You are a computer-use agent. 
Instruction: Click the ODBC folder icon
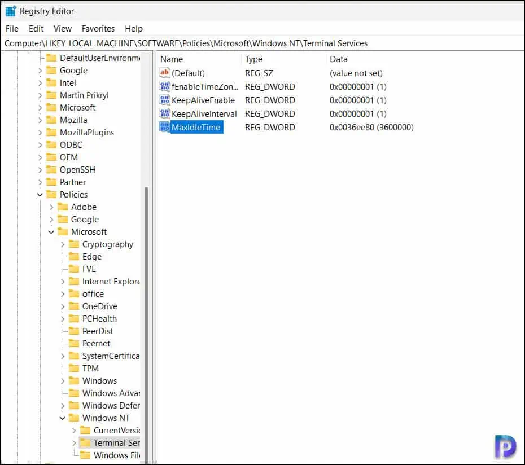pyautogui.click(x=51, y=144)
